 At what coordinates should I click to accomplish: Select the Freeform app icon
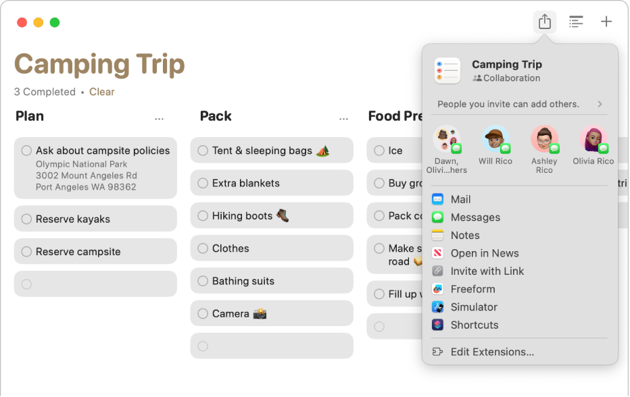pos(438,289)
